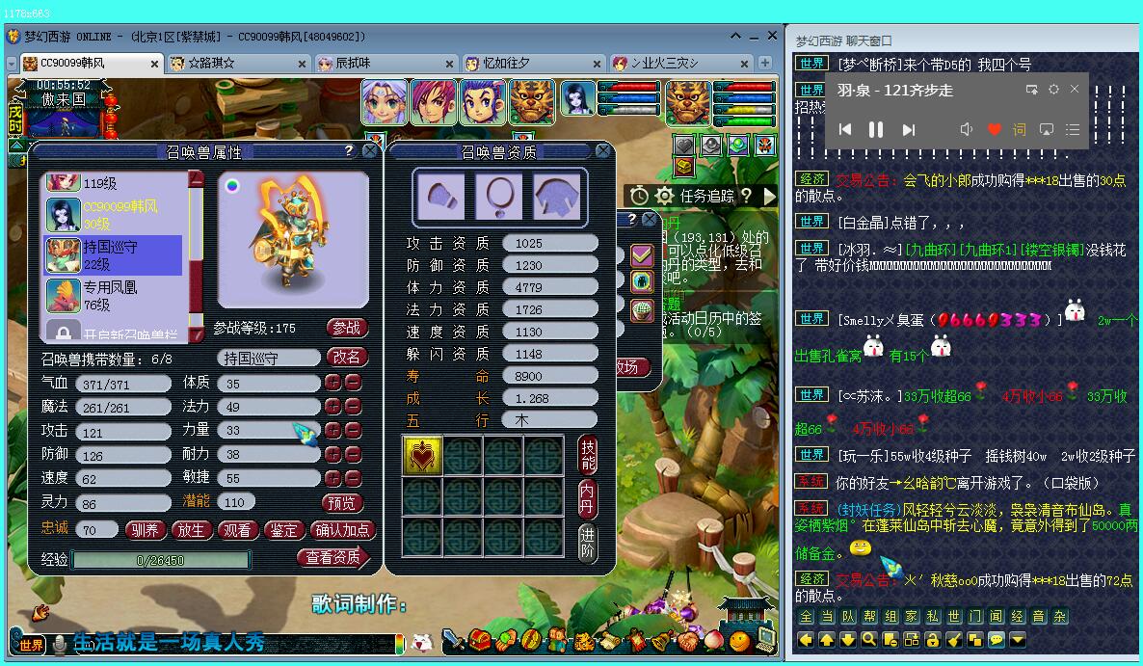This screenshot has height=666, width=1143.
Task: Toggle the 经 economy chat filter
Action: [1017, 617]
